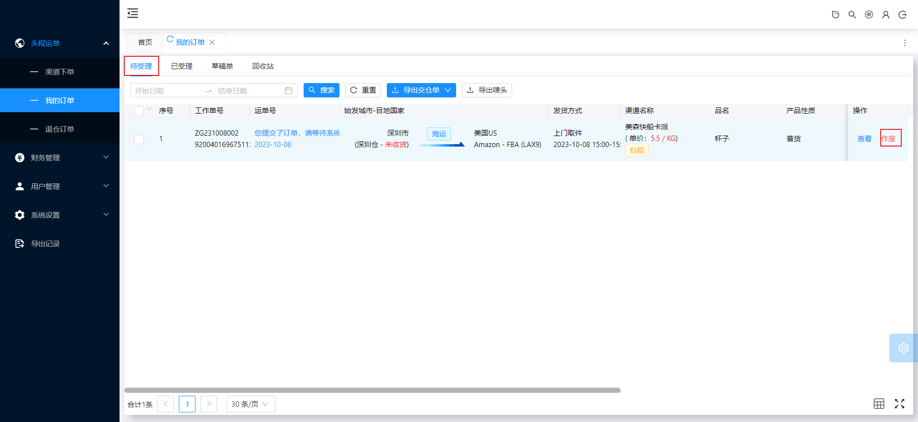Switch to the 待受理 tab
Viewport: 918px width, 422px height.
click(141, 66)
